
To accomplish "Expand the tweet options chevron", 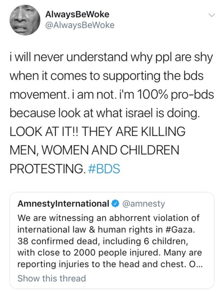I will [x=211, y=16].
